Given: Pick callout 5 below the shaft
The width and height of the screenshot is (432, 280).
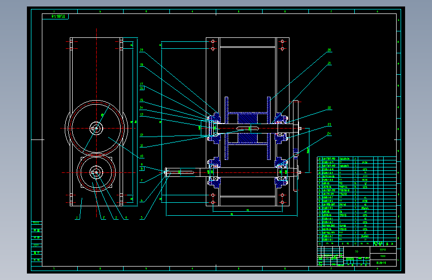Looking at the screenshot, I should point(142,218).
